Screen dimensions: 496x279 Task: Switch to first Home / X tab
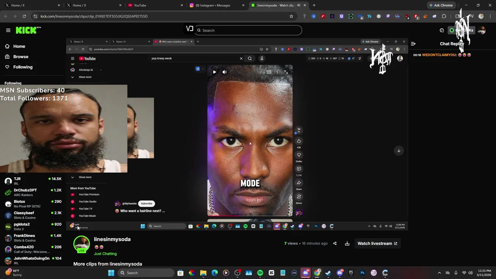(31, 5)
